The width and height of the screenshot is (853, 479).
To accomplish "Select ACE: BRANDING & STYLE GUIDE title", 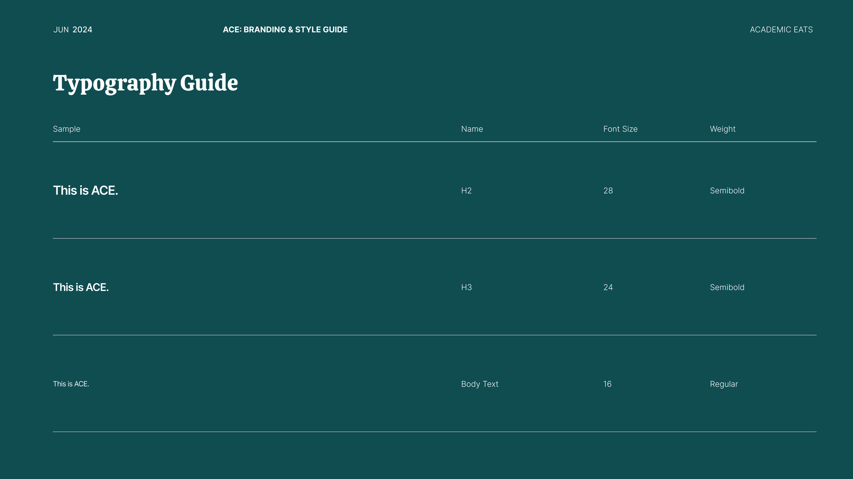I will point(285,30).
